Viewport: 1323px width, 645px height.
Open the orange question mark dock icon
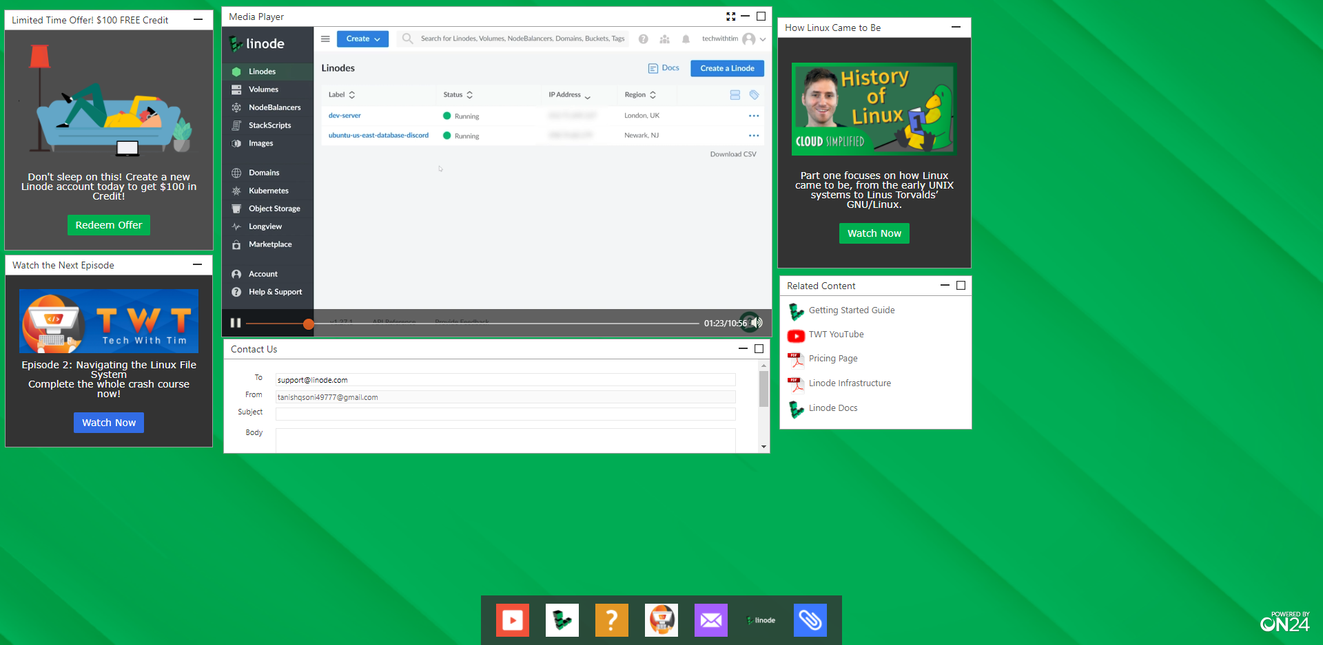(612, 620)
